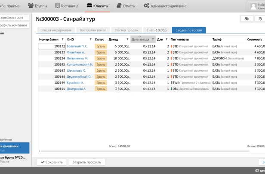The height and width of the screenshot is (174, 265).
Task: Open the Счёт -10,00р. tab
Action: pos(156,30)
